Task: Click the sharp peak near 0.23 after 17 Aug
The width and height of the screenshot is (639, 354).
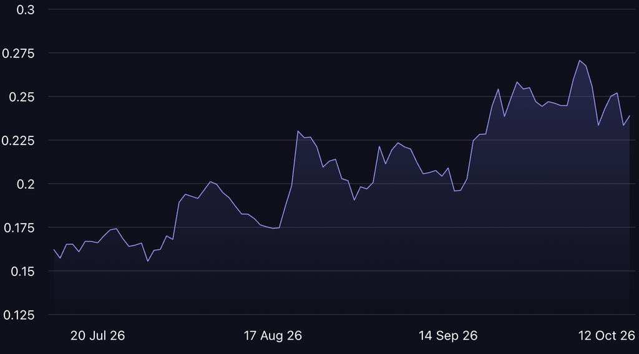Action: point(298,131)
